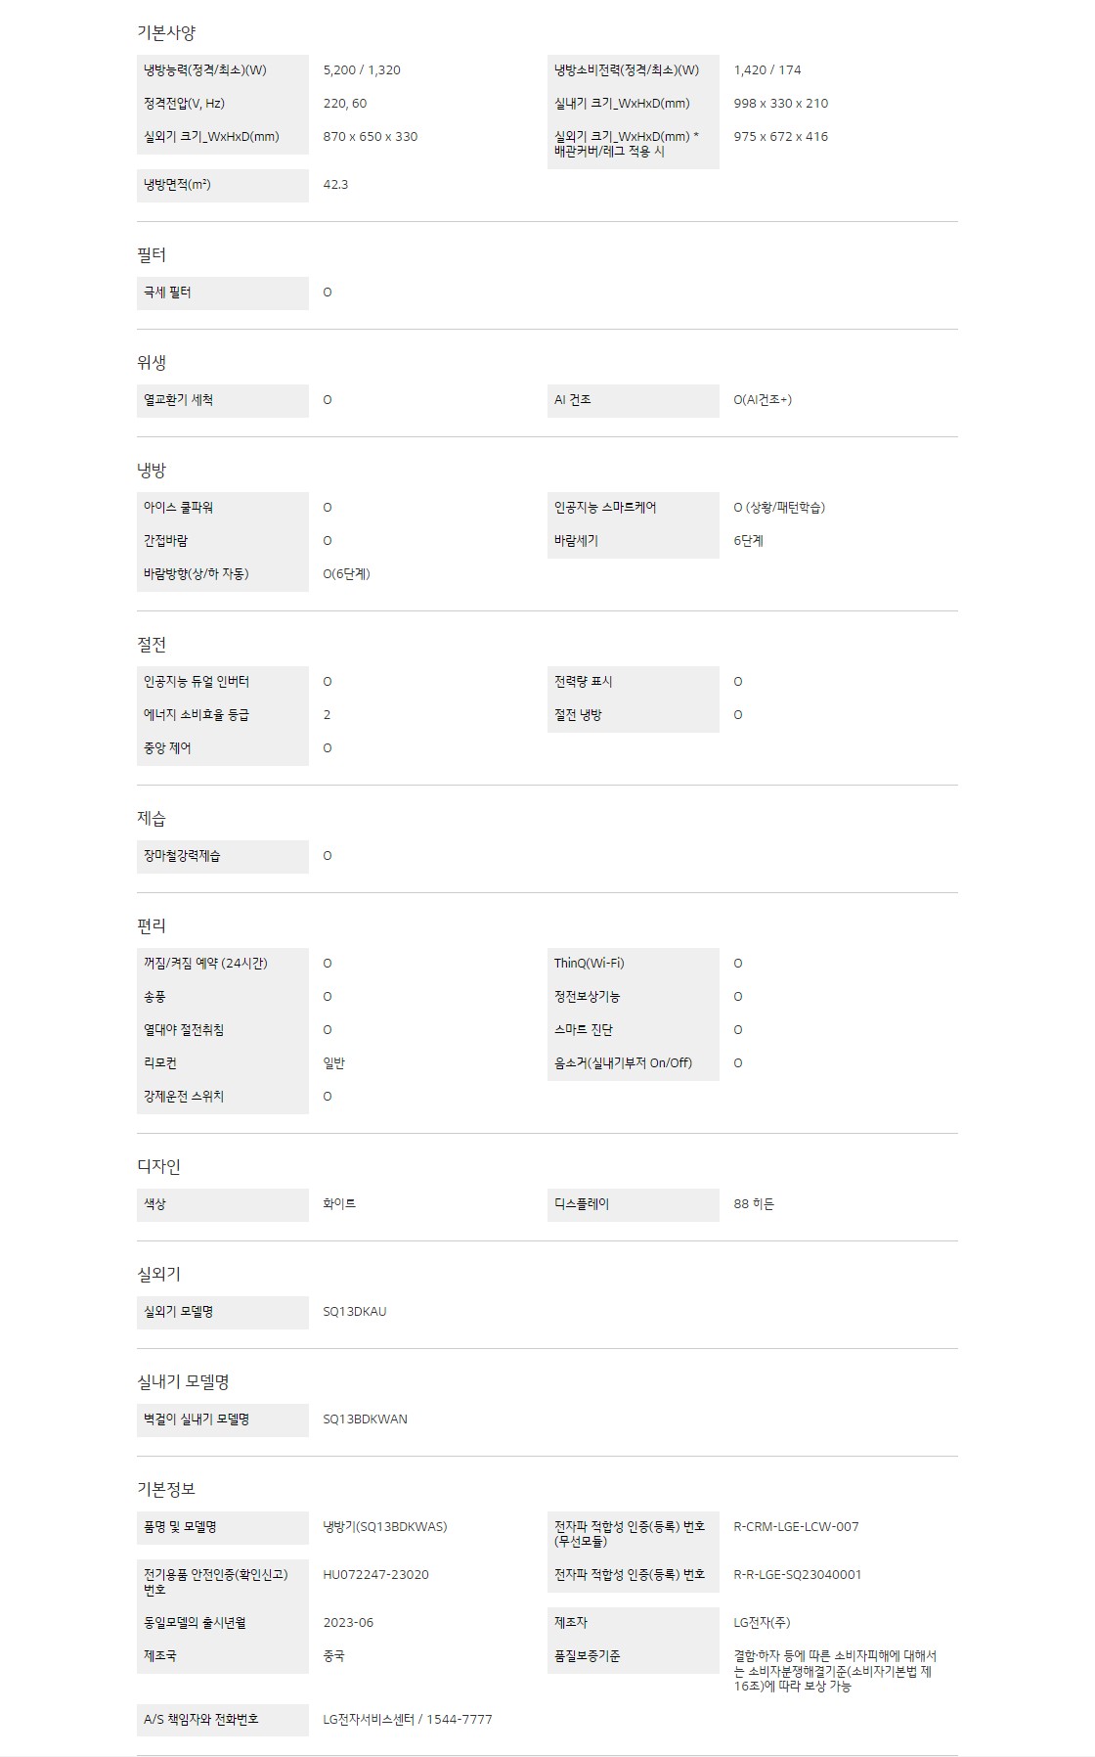Select outdoor unit model name SQ13DKAU
Viewport: 1095px width, 1757px height.
click(x=355, y=1312)
